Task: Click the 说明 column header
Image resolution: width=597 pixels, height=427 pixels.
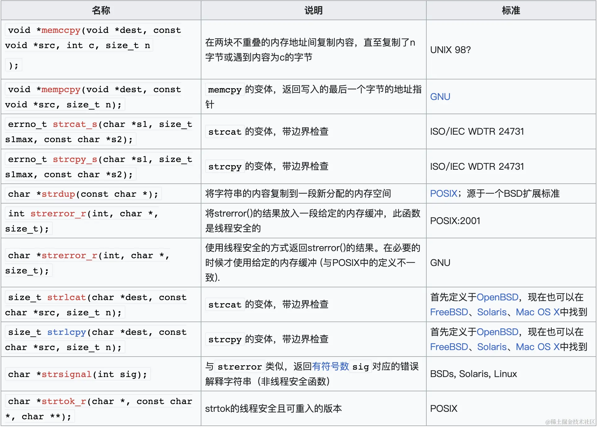Action: point(313,11)
